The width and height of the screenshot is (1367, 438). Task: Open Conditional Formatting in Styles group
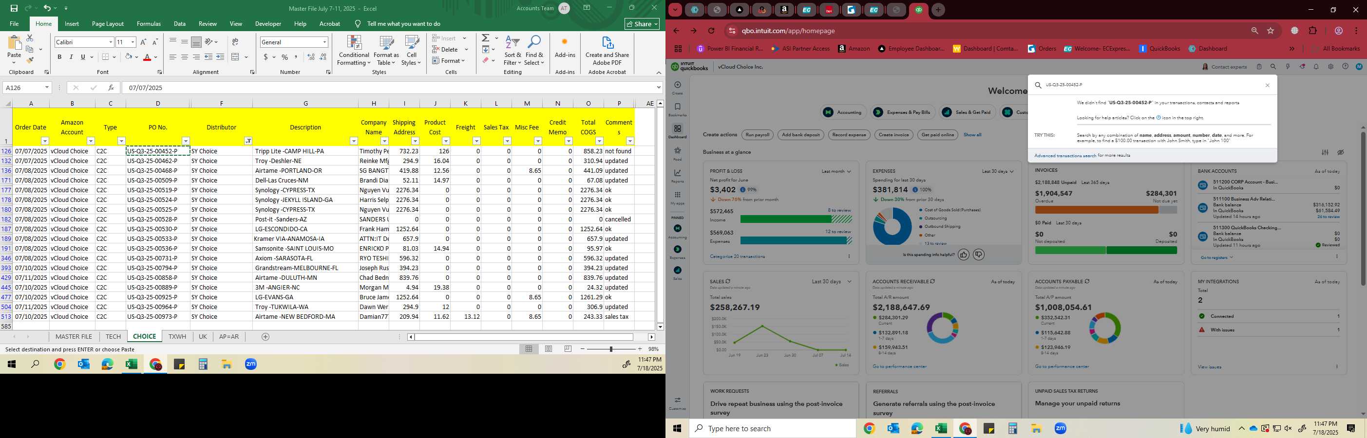pyautogui.click(x=354, y=51)
